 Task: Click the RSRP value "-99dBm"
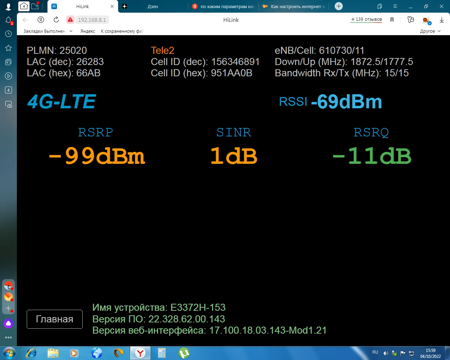tap(96, 156)
